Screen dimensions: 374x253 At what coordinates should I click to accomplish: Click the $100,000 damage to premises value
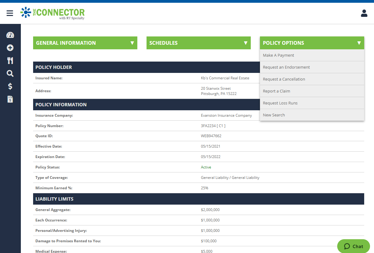tap(209, 241)
